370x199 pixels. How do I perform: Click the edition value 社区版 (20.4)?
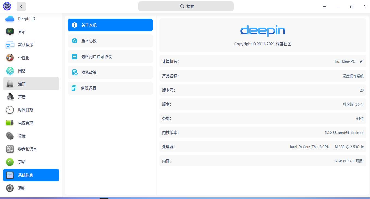point(353,104)
